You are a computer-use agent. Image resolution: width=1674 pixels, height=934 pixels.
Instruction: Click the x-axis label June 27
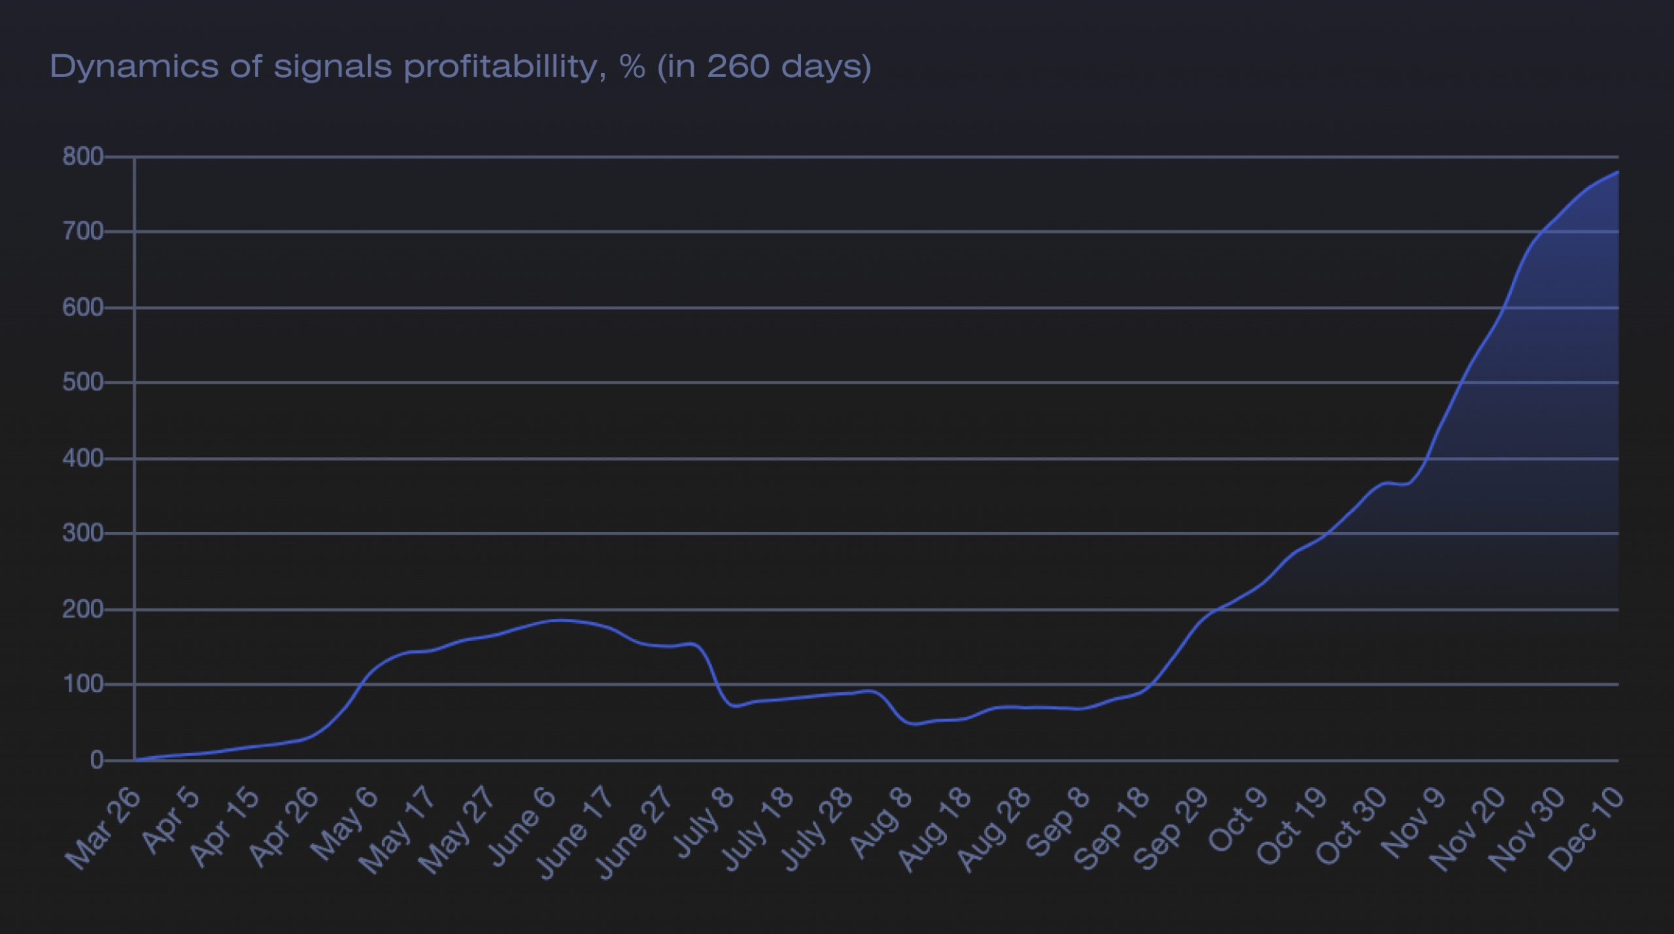635,832
